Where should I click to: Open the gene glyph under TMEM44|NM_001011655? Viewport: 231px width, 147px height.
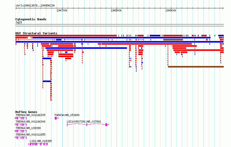click(x=21, y=138)
